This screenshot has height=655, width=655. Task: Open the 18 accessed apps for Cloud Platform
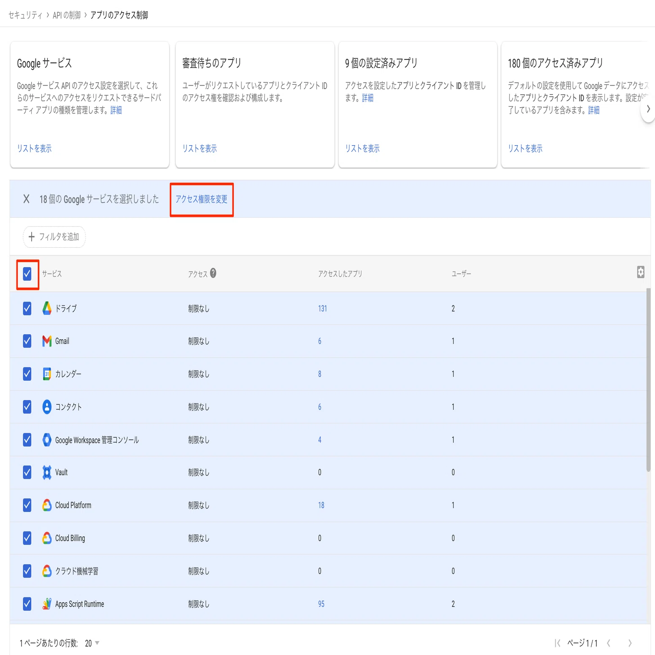click(321, 505)
